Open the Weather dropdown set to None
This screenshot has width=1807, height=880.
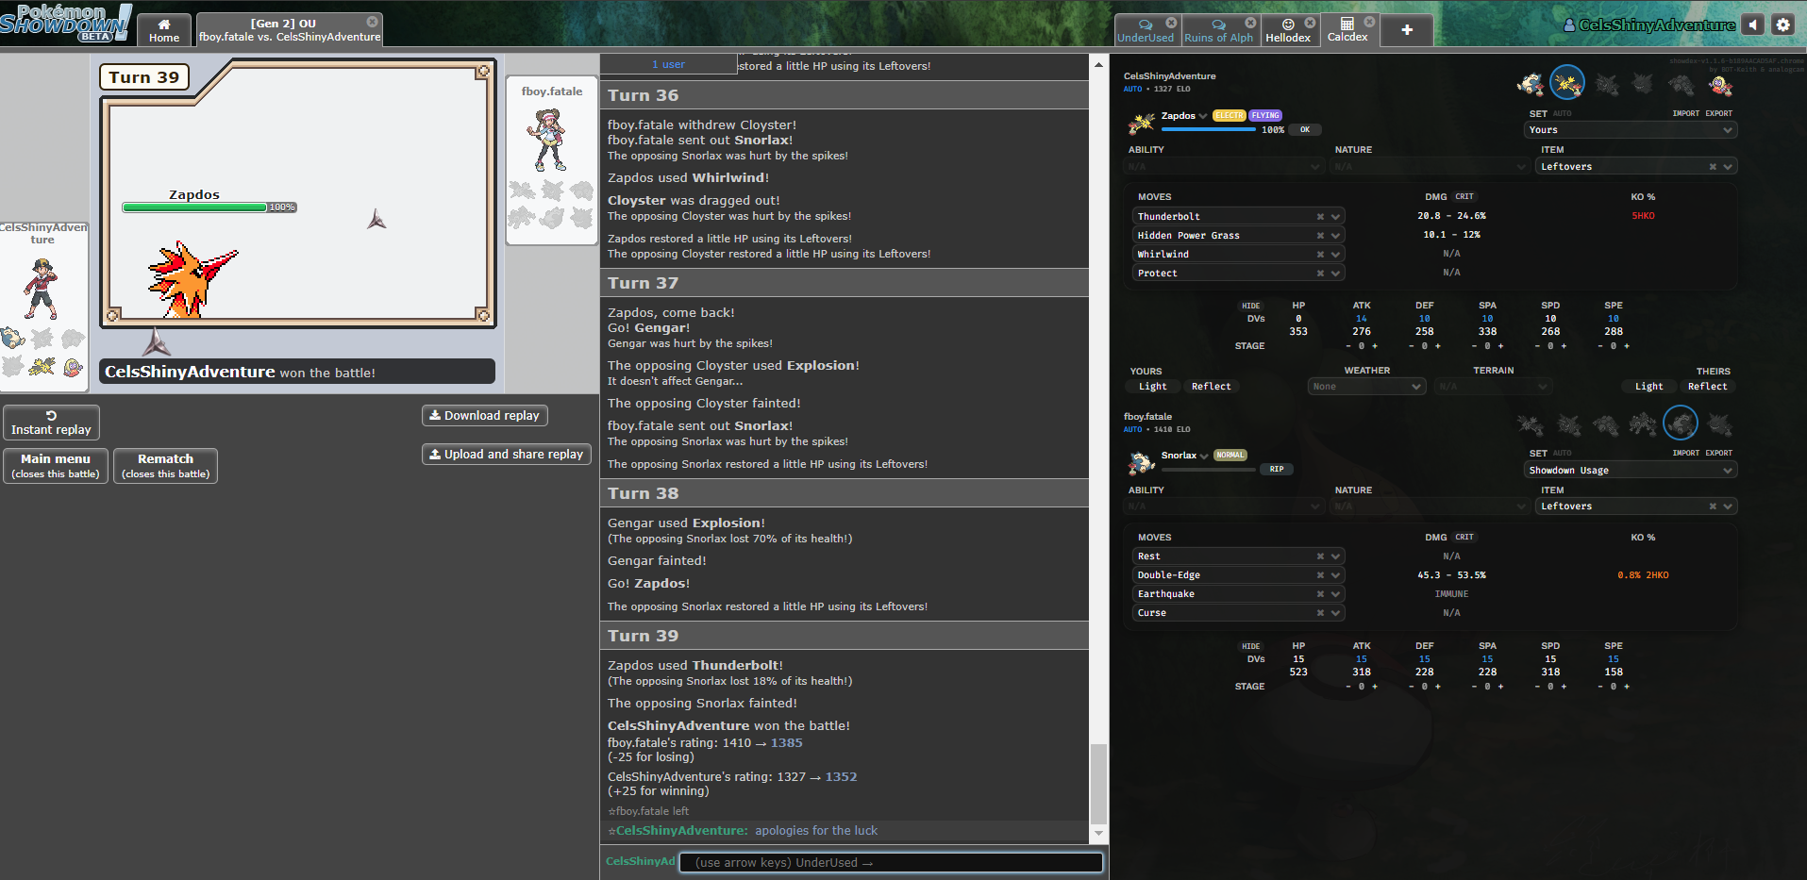[1366, 387]
